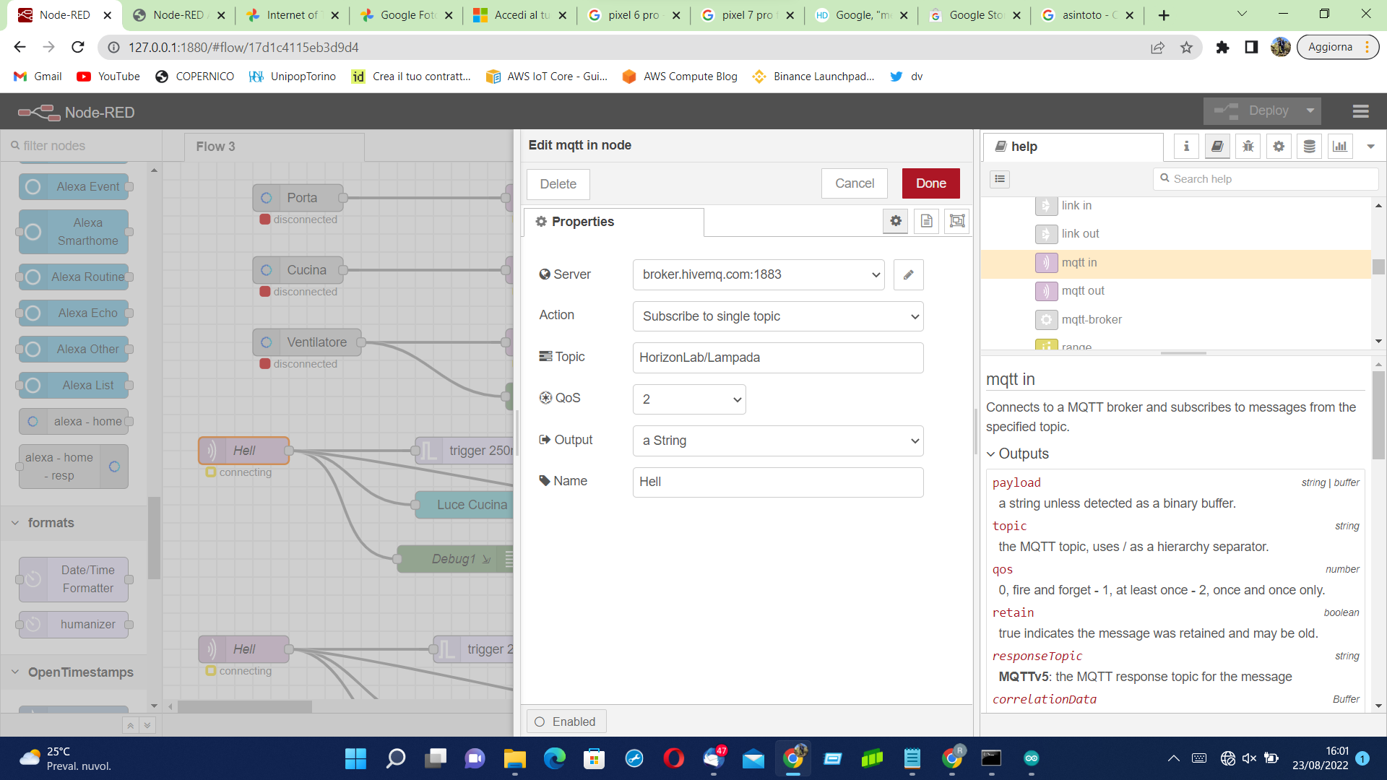Open the configuration nodes gear tab
1387x780 pixels.
point(1279,146)
